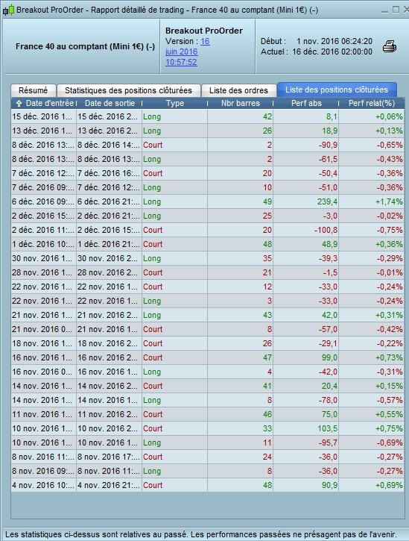Sort by Perf relat(%) column header
The width and height of the screenshot is (409, 541).
[372, 103]
